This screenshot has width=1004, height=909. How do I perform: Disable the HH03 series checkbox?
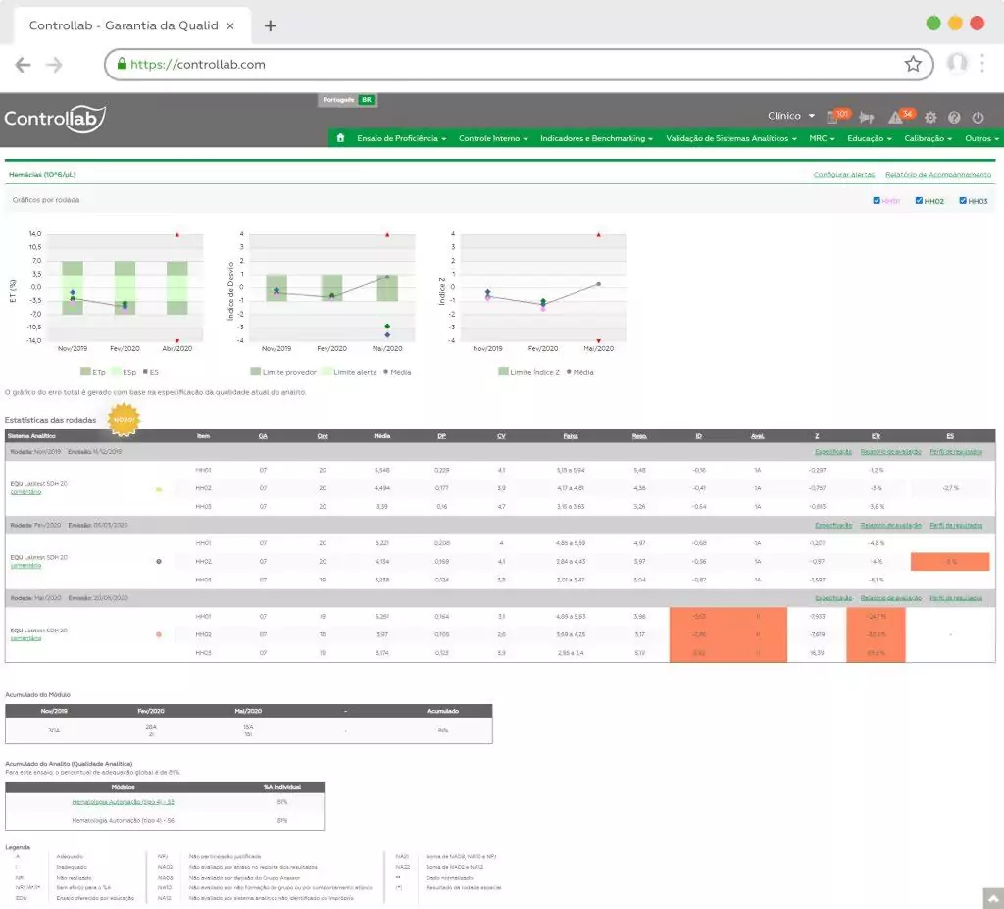point(962,201)
